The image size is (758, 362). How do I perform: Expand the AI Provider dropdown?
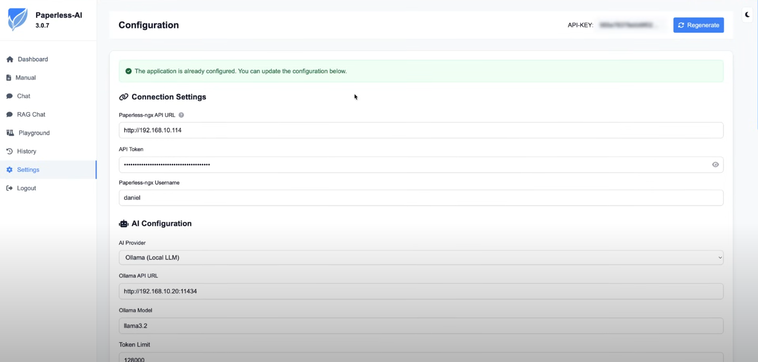coord(421,257)
